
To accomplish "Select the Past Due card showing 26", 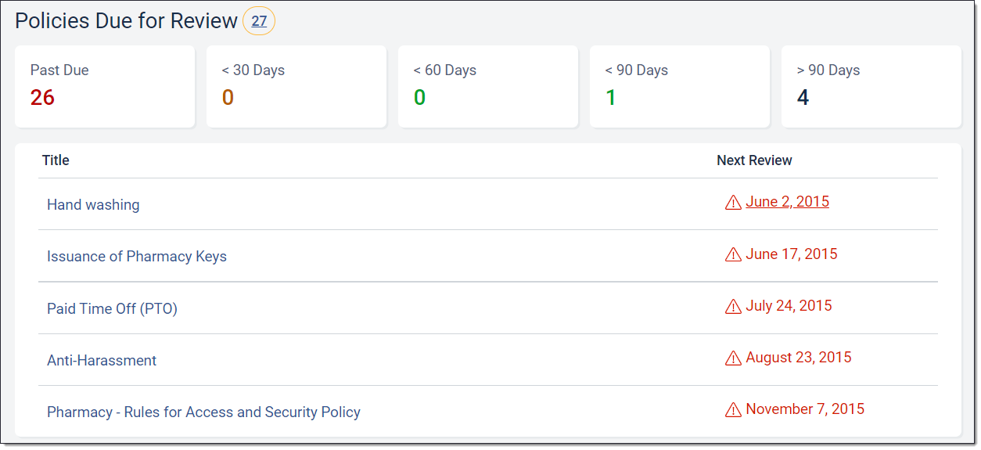I will click(x=104, y=86).
